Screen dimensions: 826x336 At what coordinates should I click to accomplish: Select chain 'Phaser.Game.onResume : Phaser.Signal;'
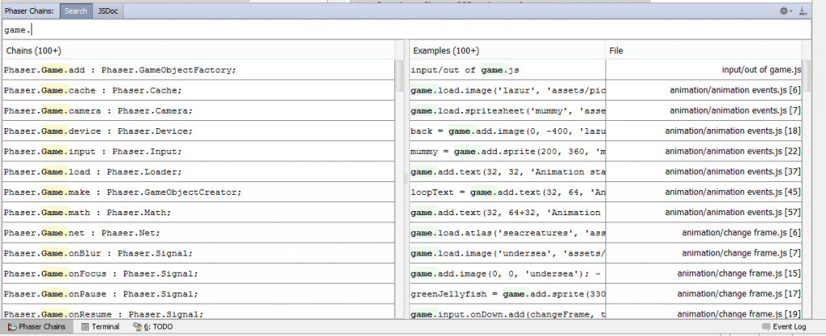click(x=198, y=313)
